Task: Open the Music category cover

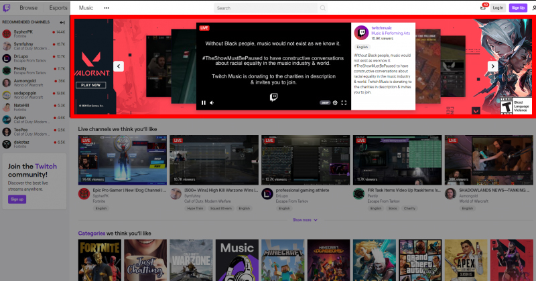Action: (237, 260)
